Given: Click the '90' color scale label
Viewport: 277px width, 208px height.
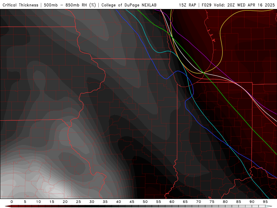Looking at the screenshot, I should click(252, 202).
